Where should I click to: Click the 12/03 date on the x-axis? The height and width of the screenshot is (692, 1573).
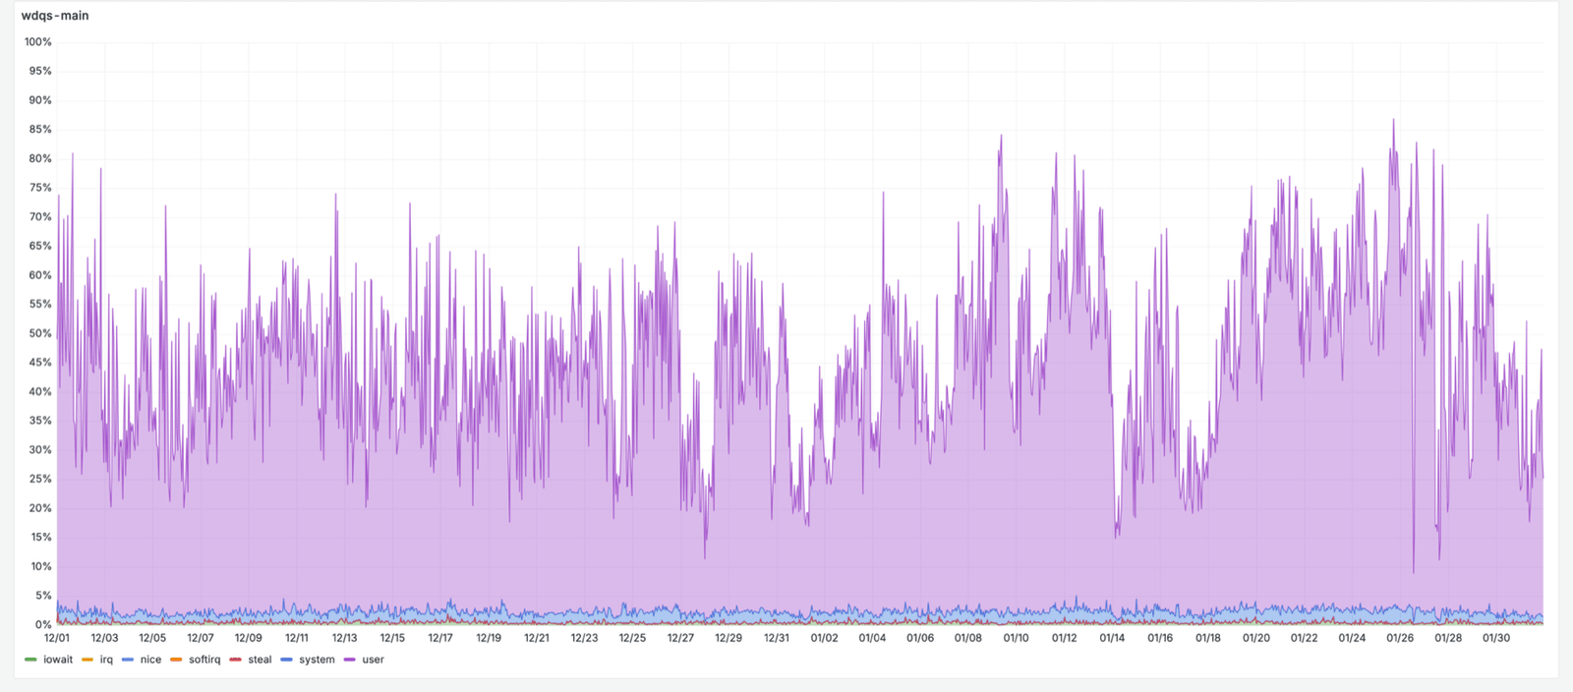coord(105,638)
